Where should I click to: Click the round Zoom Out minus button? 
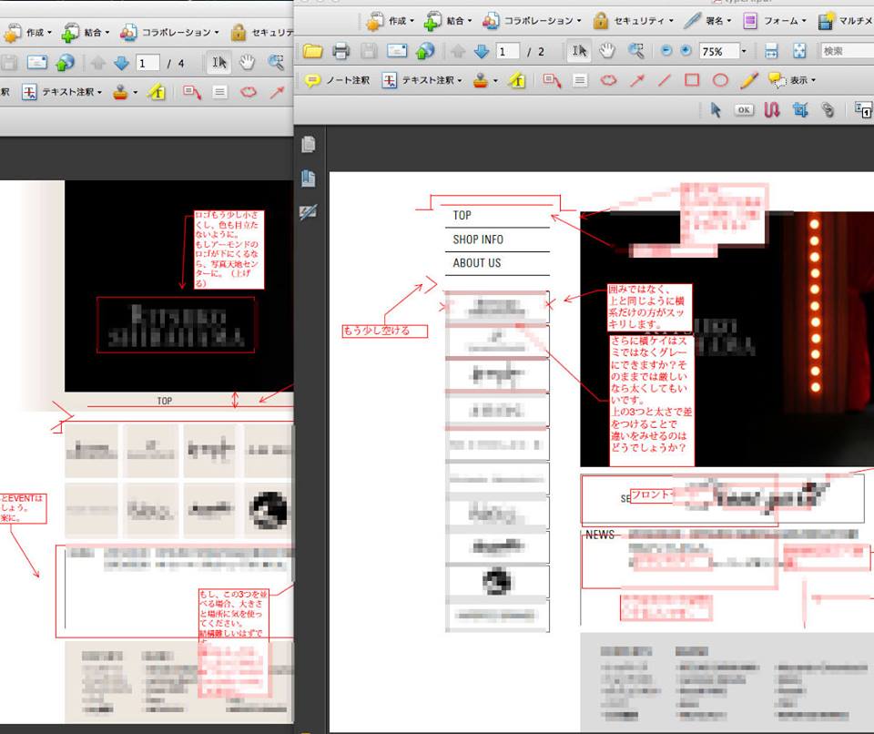pos(666,51)
